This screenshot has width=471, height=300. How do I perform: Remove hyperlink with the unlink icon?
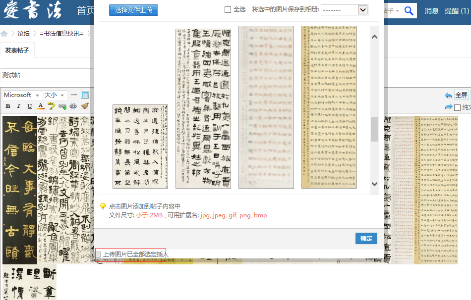pos(73,106)
